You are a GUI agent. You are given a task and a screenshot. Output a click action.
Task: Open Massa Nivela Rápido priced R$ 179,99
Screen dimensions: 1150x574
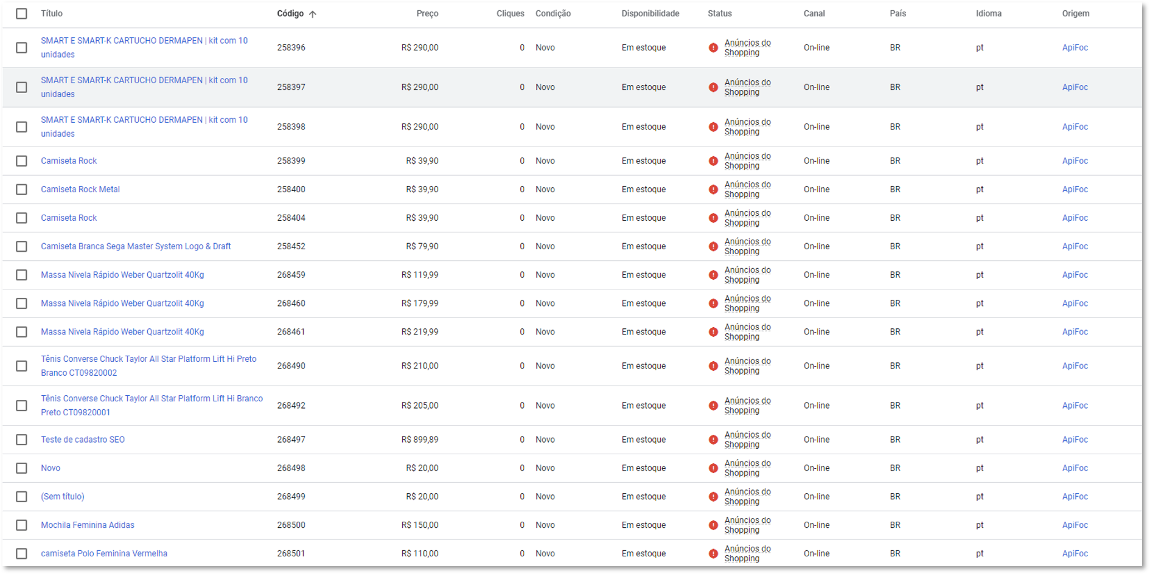pos(122,303)
